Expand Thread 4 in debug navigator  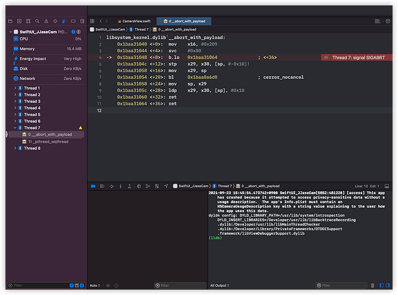click(x=15, y=108)
